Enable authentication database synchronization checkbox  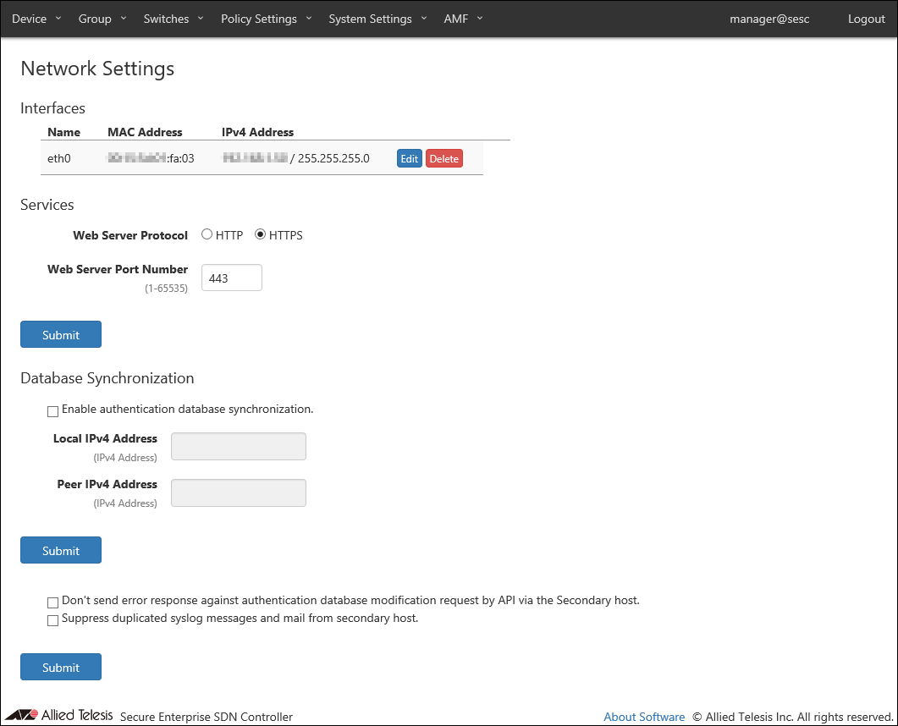(x=53, y=411)
